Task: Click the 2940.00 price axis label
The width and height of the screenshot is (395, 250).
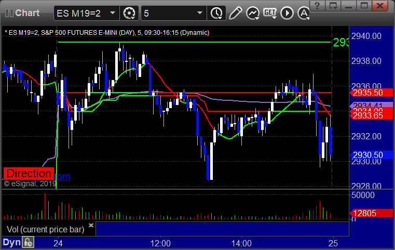Action: pyautogui.click(x=366, y=36)
